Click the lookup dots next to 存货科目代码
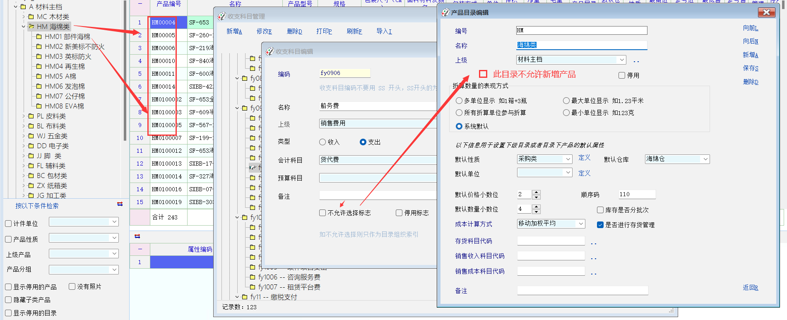The width and height of the screenshot is (787, 320). point(594,243)
